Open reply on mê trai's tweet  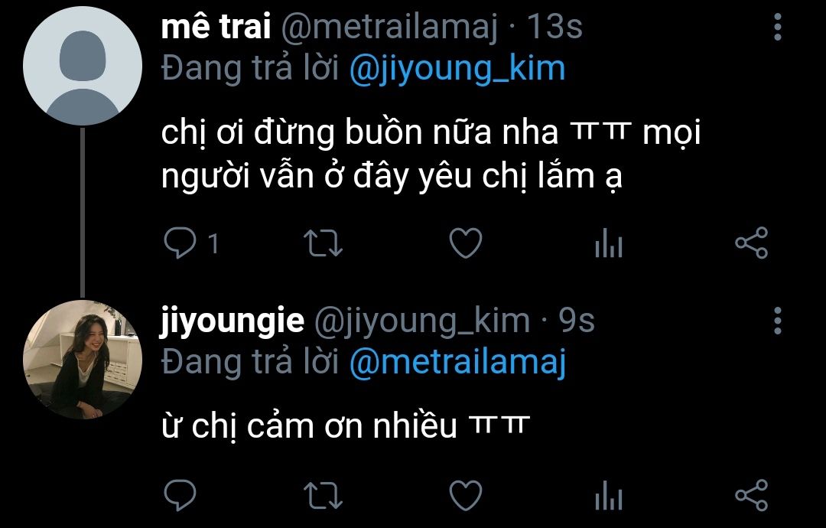coord(180,243)
